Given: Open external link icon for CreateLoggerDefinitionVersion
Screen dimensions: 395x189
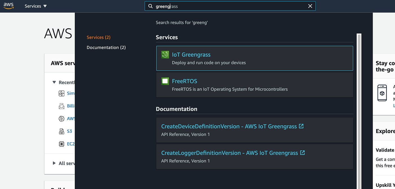Looking at the screenshot, I should coord(302,153).
